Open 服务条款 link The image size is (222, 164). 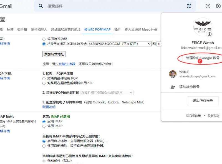pos(213,116)
